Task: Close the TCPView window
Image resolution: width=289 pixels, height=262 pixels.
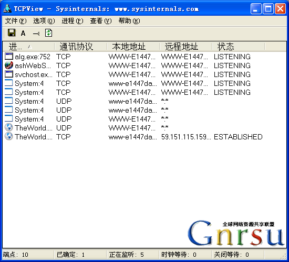Action: pyautogui.click(x=280, y=8)
